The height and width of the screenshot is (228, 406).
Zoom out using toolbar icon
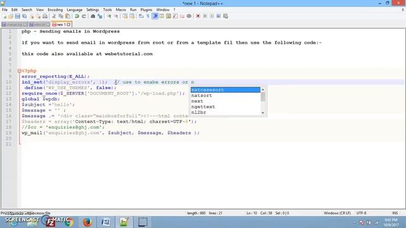coord(116,16)
